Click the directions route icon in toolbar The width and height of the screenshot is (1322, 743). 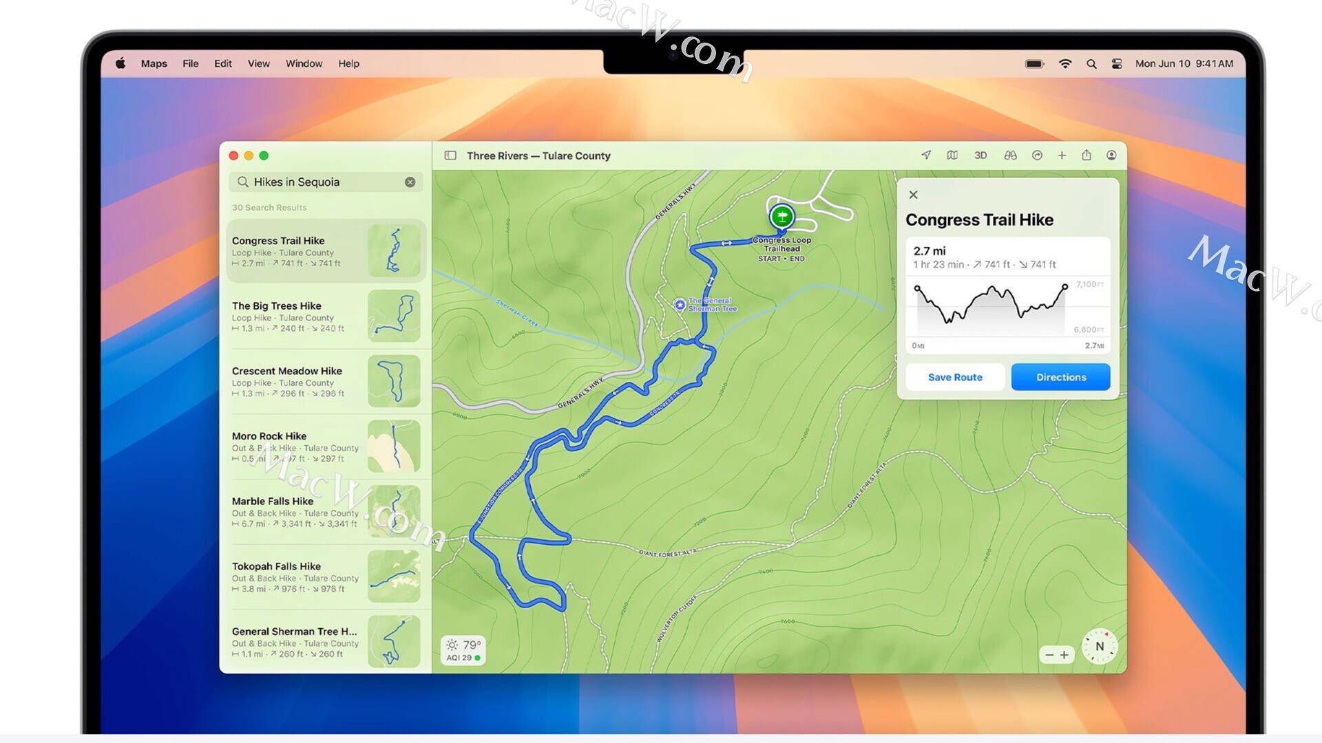point(1037,155)
